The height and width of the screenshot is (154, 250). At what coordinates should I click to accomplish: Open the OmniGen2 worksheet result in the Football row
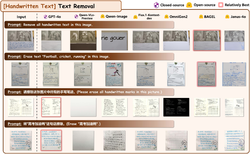click(x=176, y=74)
